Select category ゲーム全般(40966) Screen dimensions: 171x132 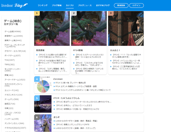(x=13, y=31)
